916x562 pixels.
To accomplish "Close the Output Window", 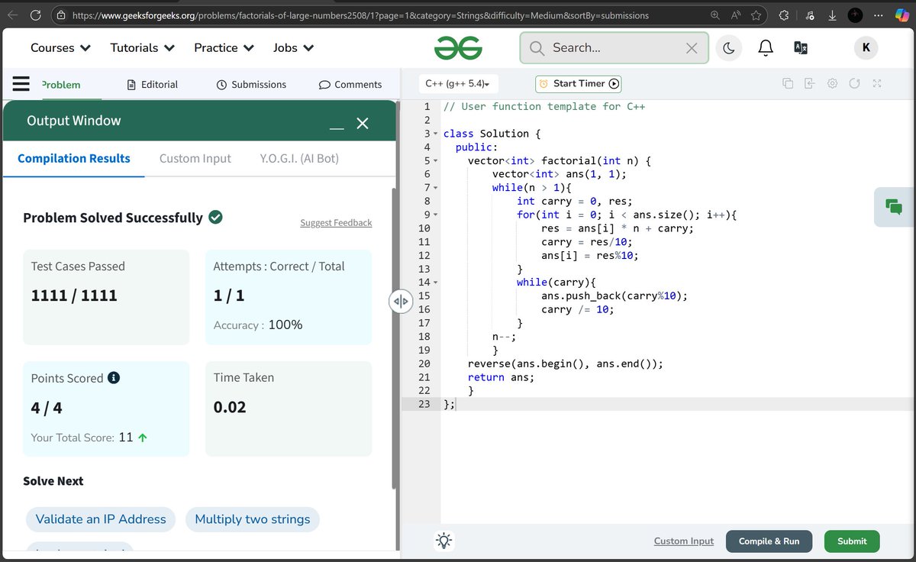I will [x=363, y=123].
